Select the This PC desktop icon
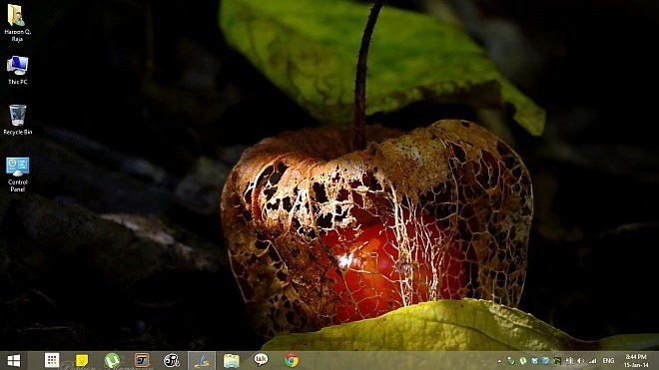The width and height of the screenshot is (659, 370). click(x=17, y=70)
